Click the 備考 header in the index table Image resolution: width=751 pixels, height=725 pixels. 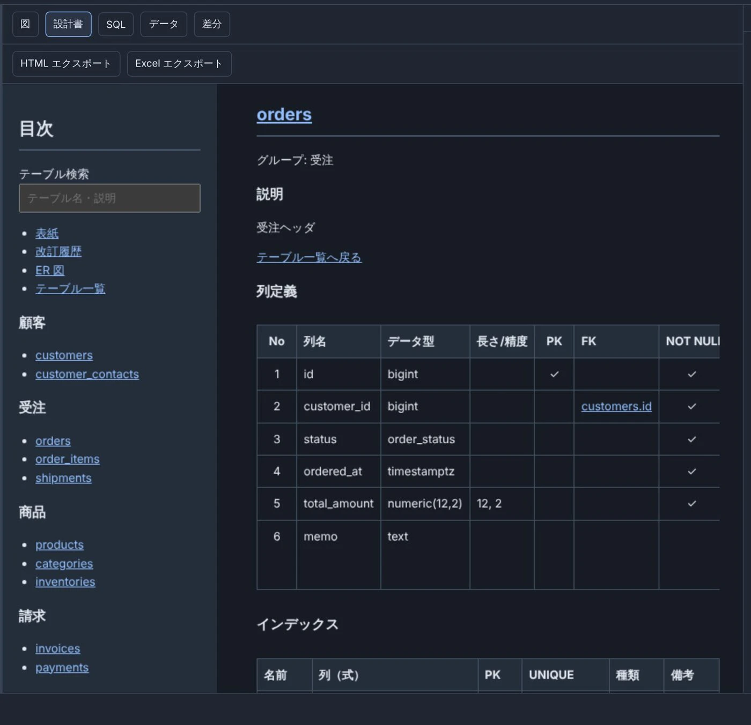(x=691, y=675)
